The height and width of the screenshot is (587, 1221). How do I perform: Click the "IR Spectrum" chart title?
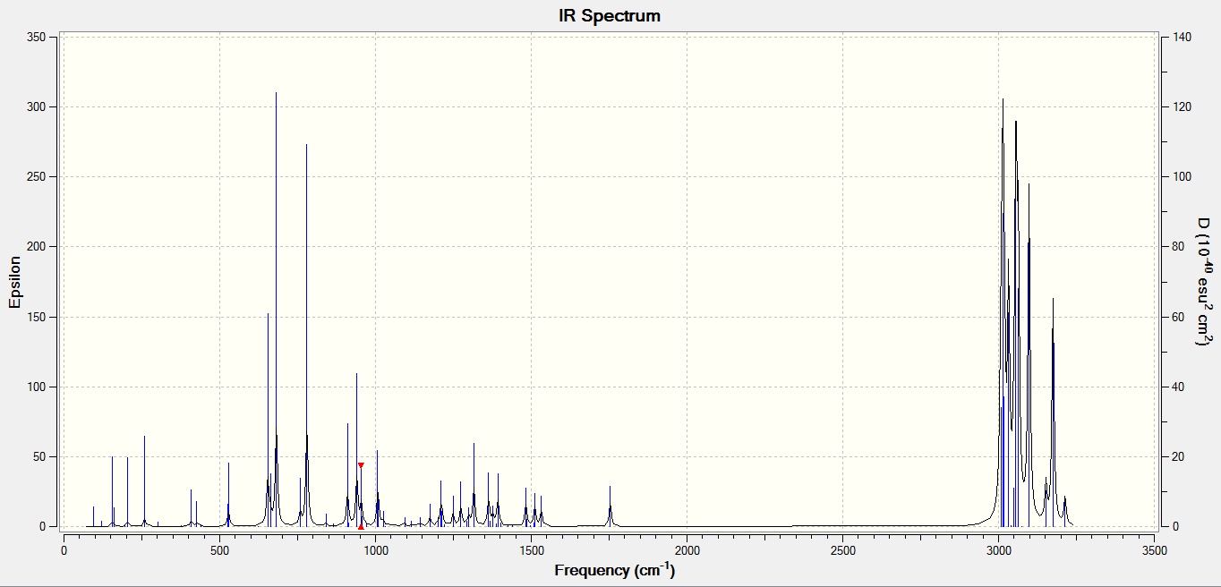(x=610, y=16)
